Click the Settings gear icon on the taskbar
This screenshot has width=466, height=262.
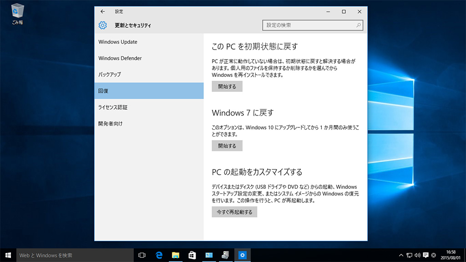point(242,255)
